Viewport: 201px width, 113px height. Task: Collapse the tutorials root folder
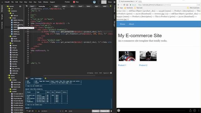click(6, 6)
